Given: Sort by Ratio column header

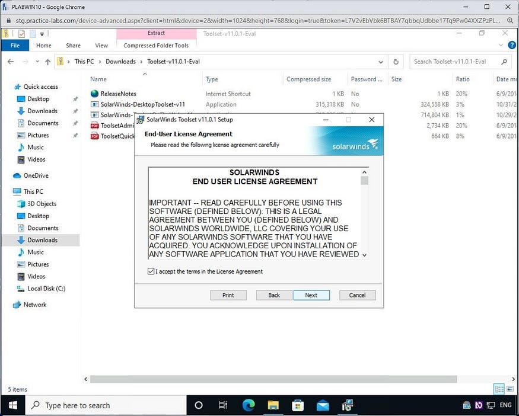Looking at the screenshot, I should [463, 79].
